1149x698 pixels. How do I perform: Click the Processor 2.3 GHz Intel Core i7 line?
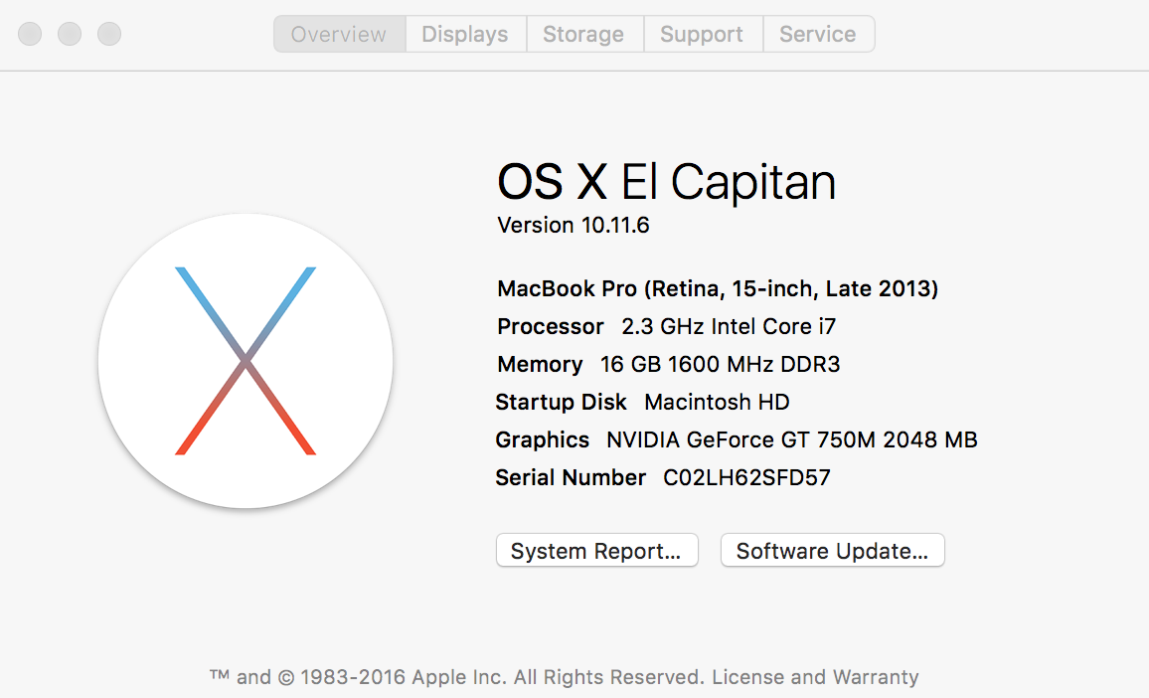point(666,326)
